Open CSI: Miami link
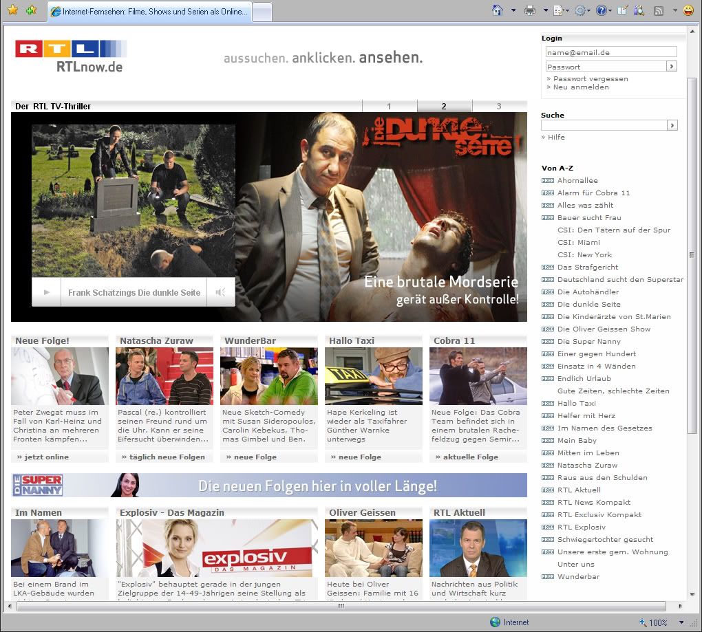 pos(579,243)
